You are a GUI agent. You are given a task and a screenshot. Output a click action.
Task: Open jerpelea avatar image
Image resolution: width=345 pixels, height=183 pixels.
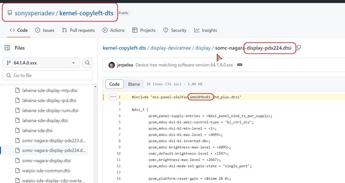pyautogui.click(x=111, y=65)
